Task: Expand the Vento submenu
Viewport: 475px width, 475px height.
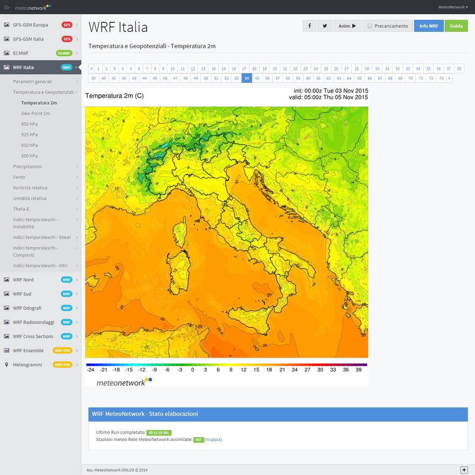Action: pyautogui.click(x=41, y=177)
